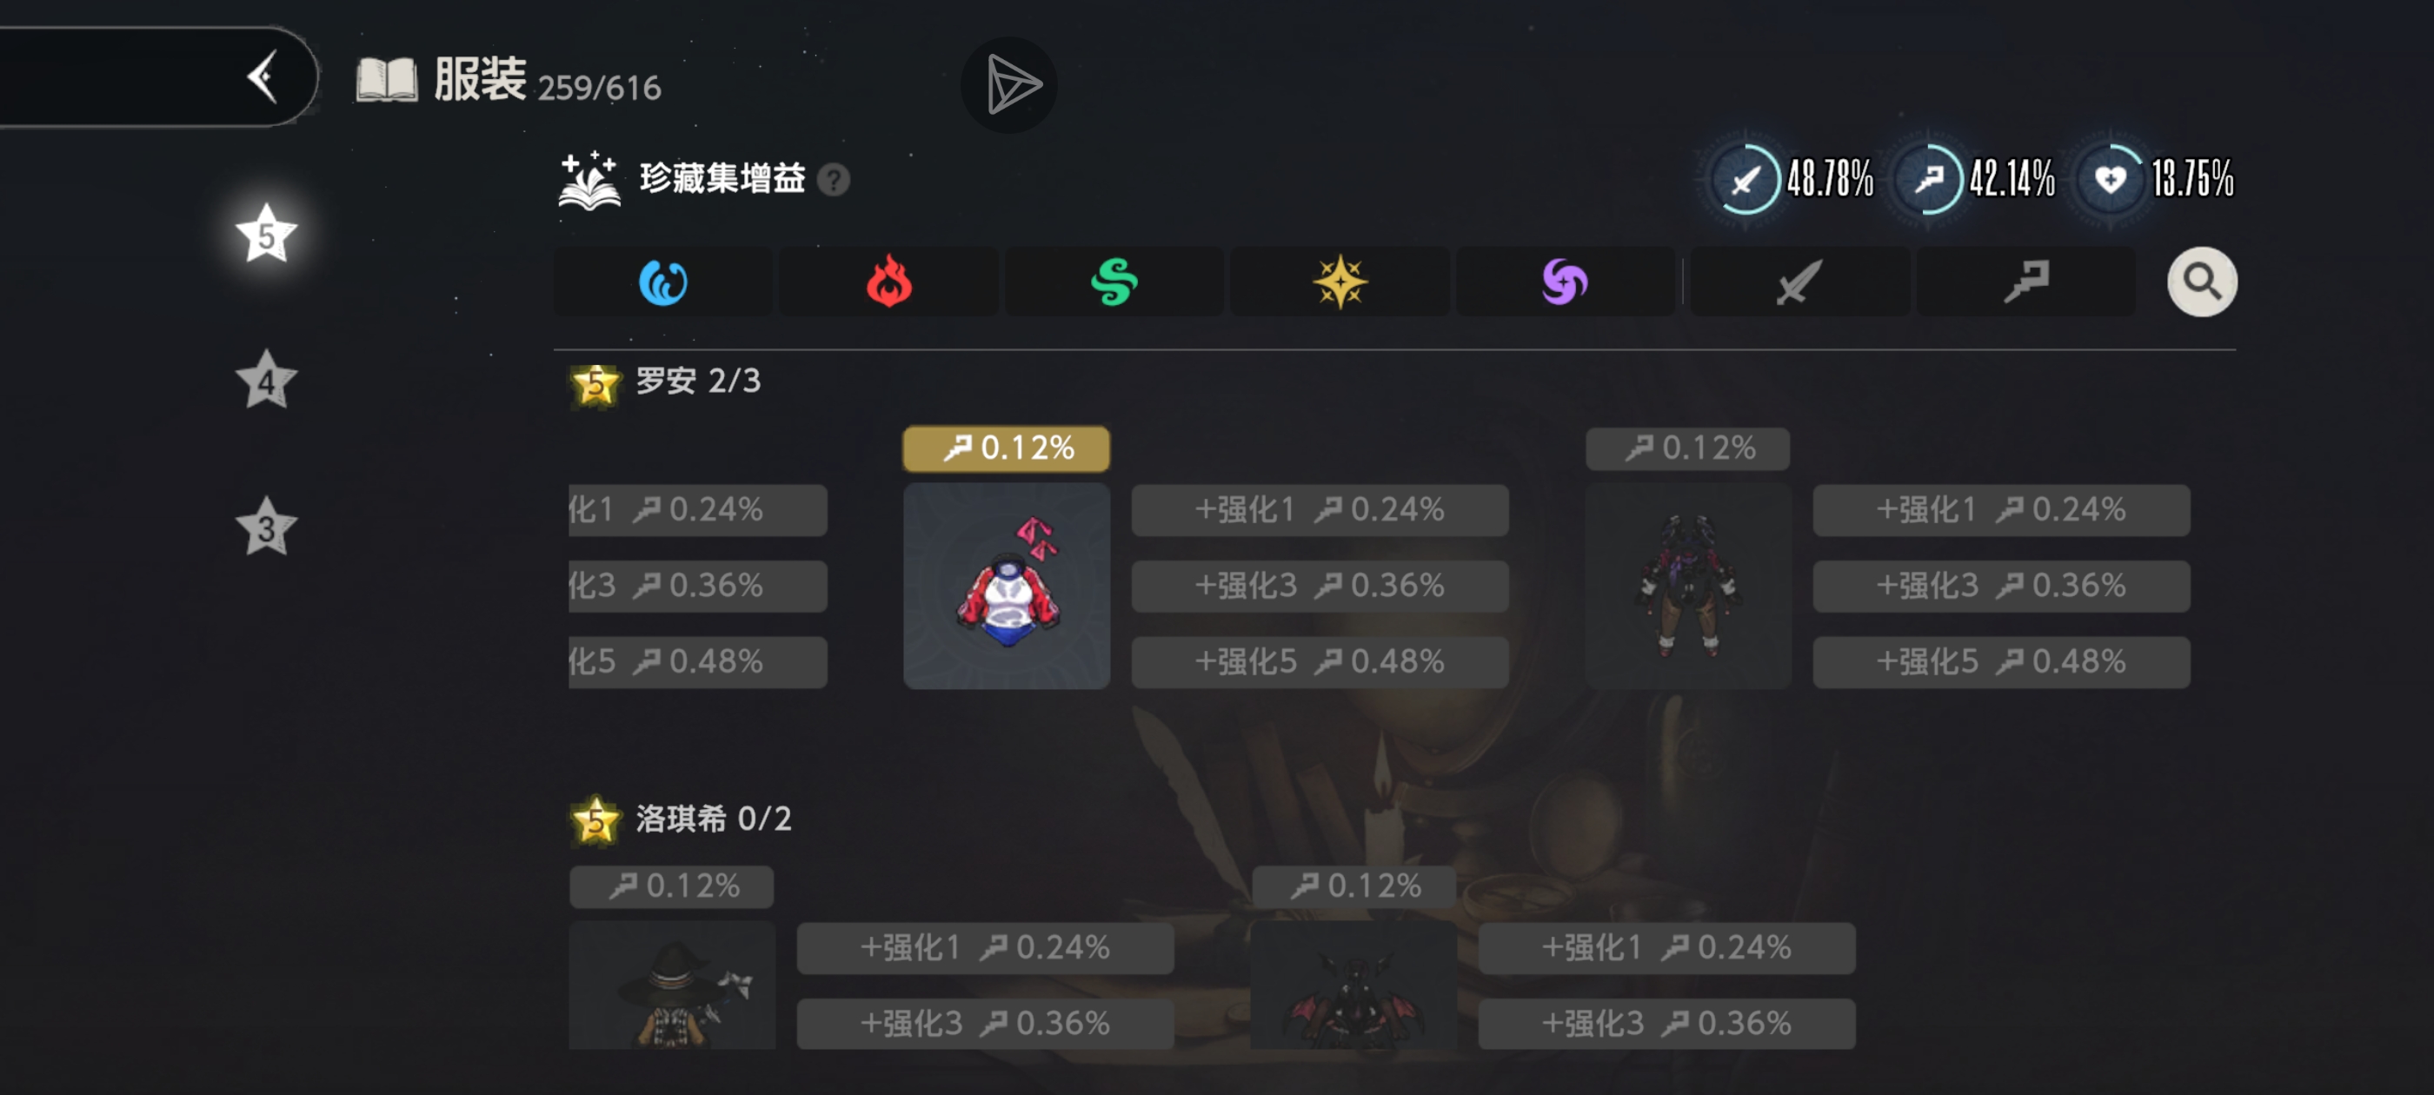Switch to the 4-star tab

point(267,380)
